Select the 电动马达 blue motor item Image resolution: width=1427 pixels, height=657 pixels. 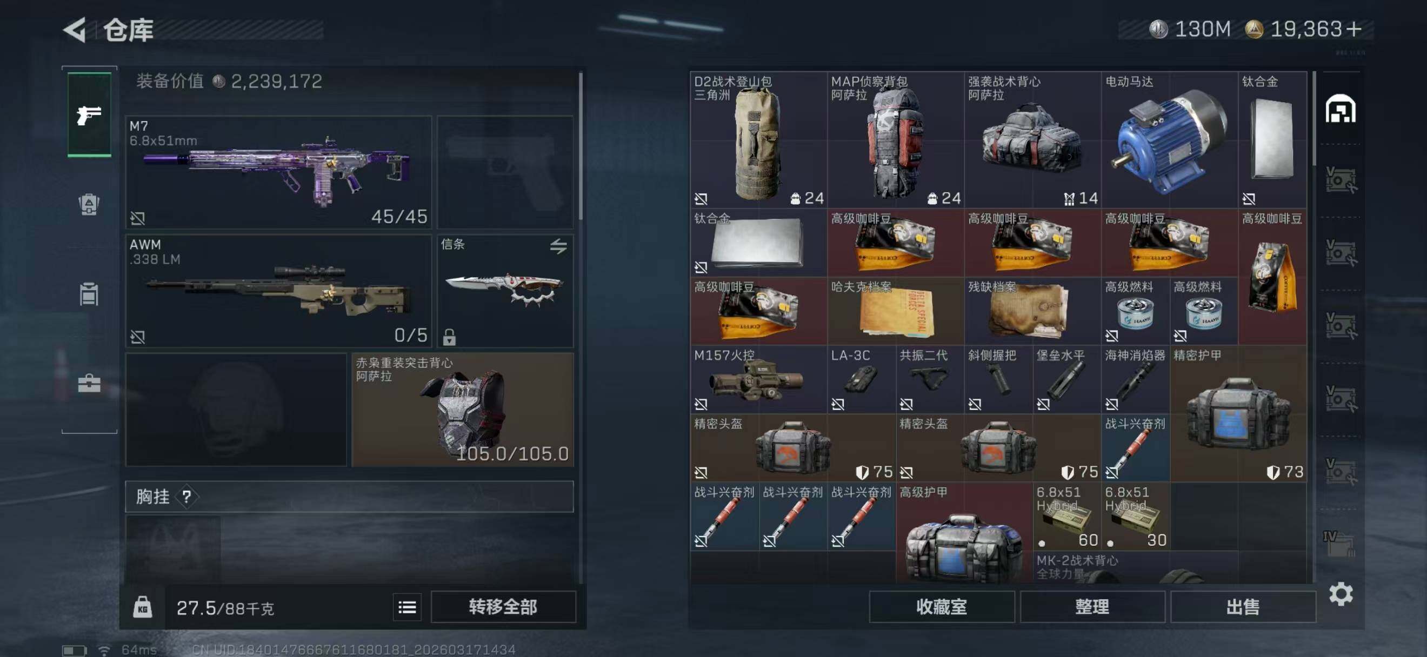pyautogui.click(x=1169, y=140)
